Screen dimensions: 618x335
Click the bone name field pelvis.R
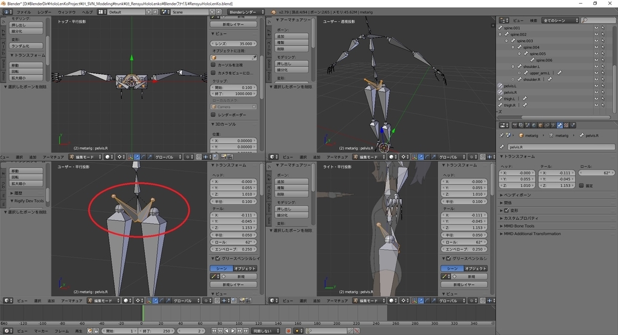pos(561,147)
